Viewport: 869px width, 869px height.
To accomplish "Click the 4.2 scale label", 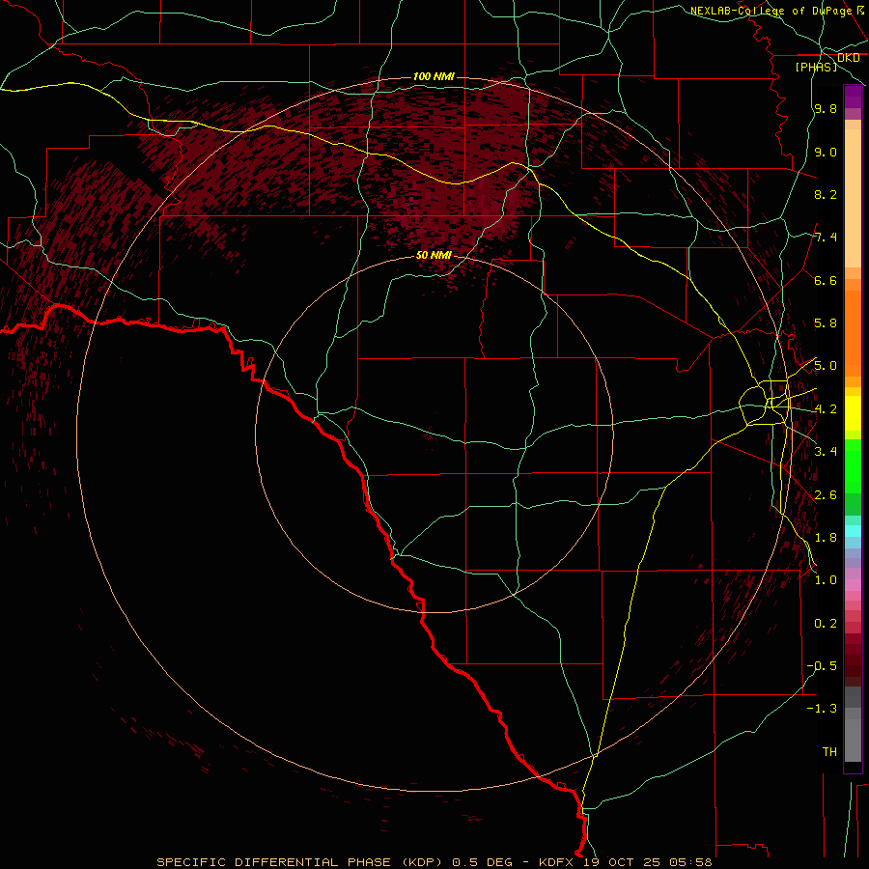I will point(826,409).
